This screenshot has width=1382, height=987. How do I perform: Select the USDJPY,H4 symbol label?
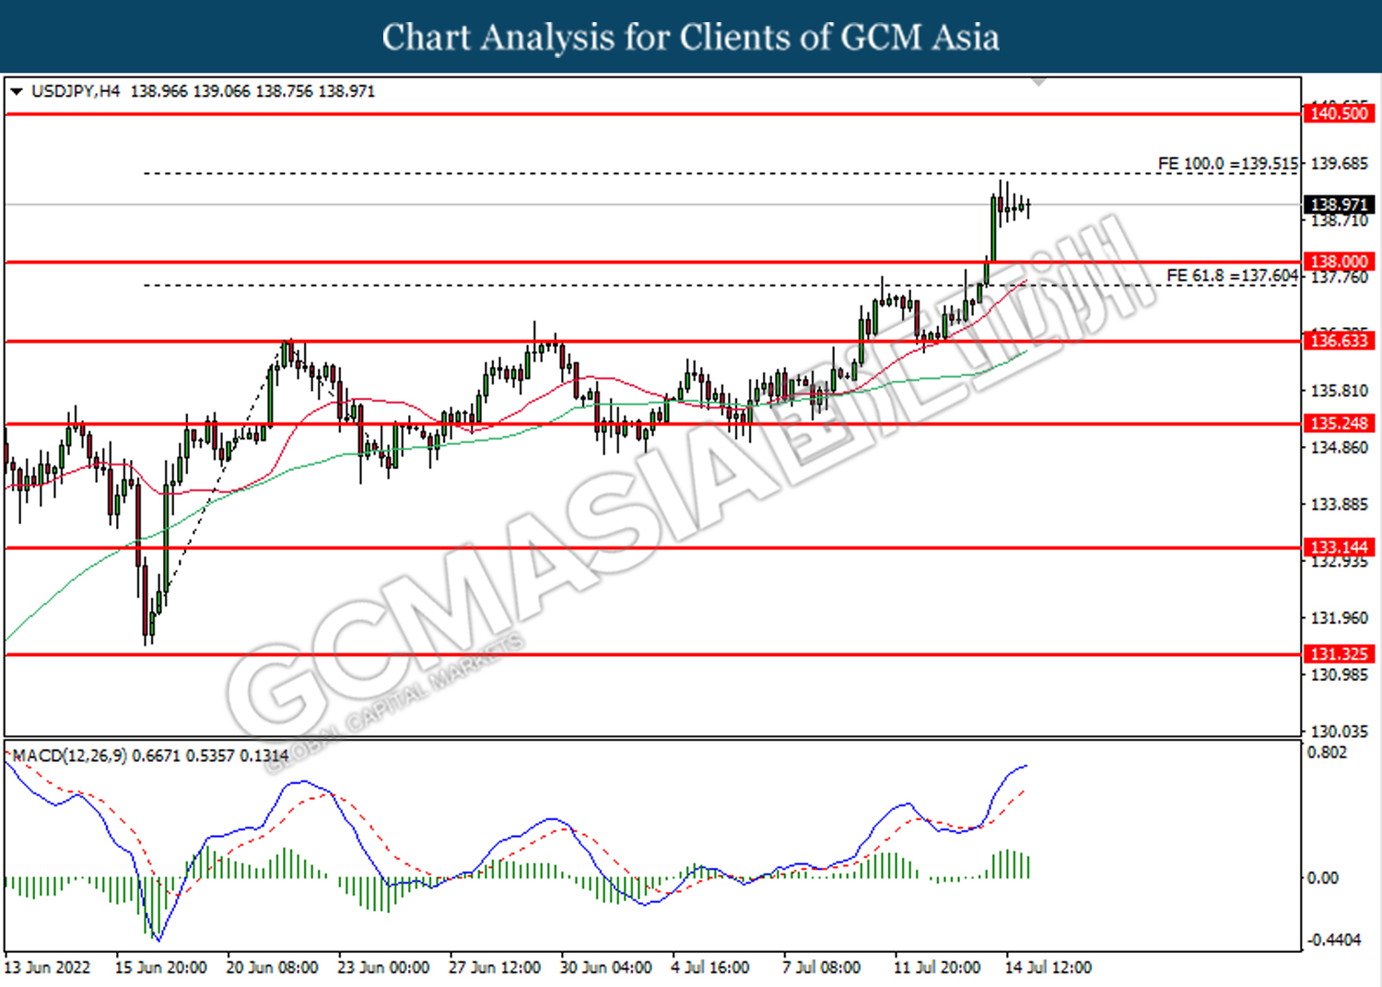pos(76,91)
